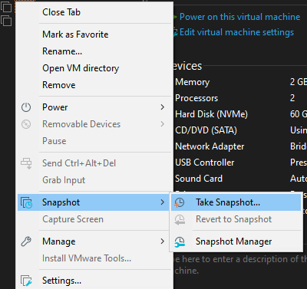Click the Snapshot Manager wrench-clock icon

tap(180, 241)
